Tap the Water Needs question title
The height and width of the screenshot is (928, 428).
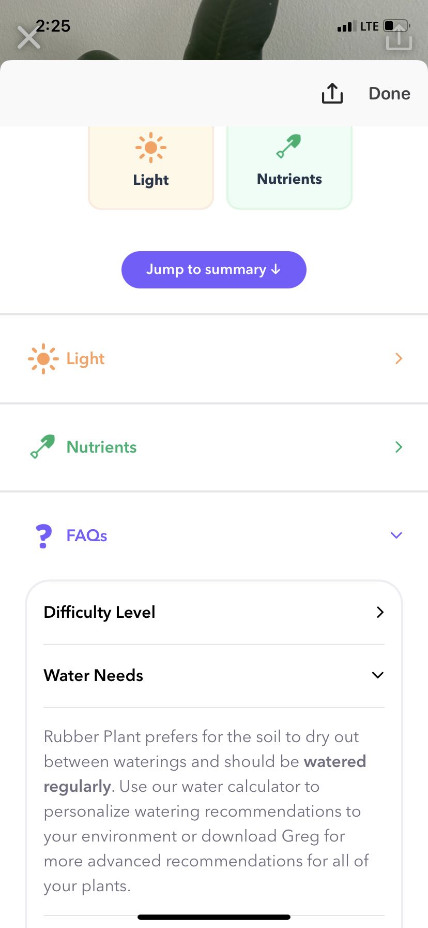(x=94, y=675)
